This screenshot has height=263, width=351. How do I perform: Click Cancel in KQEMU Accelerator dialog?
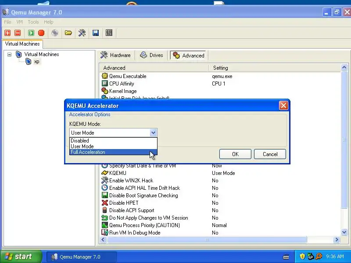(270, 154)
